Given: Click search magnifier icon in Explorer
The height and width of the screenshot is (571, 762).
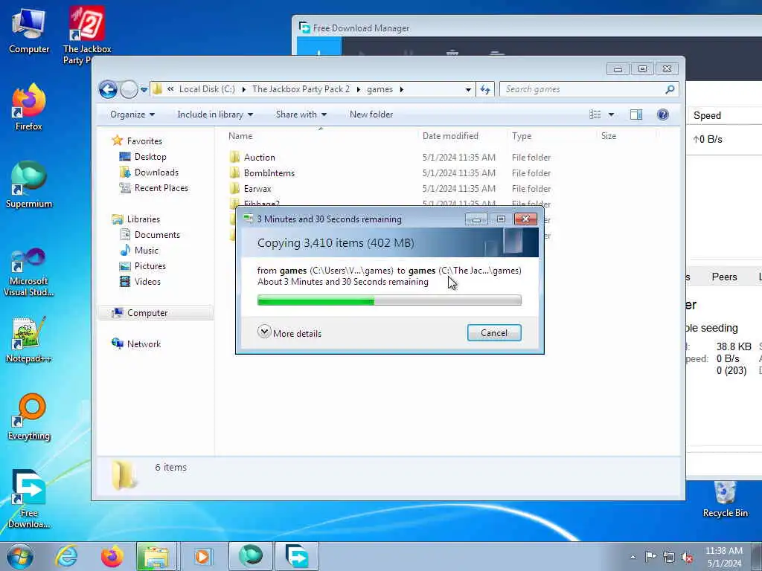Looking at the screenshot, I should pos(670,89).
